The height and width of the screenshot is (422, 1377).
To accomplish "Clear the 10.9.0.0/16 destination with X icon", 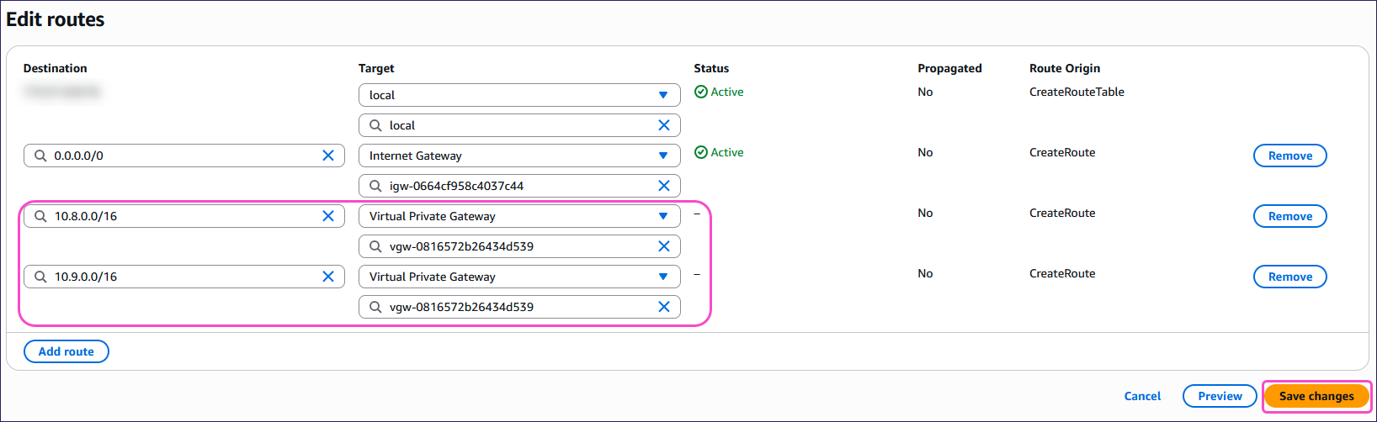I will 328,277.
